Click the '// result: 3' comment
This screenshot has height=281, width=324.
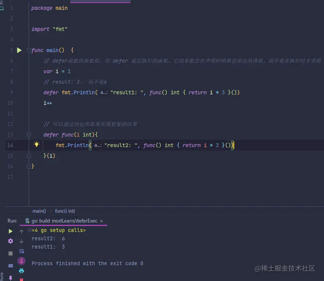pos(75,82)
